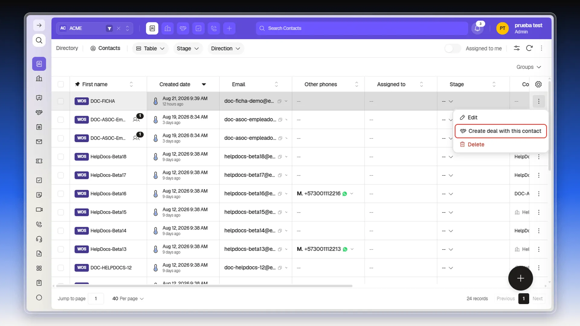The height and width of the screenshot is (326, 580).
Task: Open the companies building icon in top toolbar
Action: 167,28
